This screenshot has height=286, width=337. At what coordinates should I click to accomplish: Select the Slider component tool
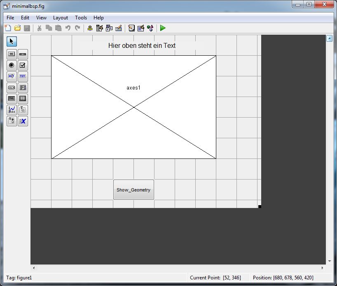pyautogui.click(x=23, y=54)
